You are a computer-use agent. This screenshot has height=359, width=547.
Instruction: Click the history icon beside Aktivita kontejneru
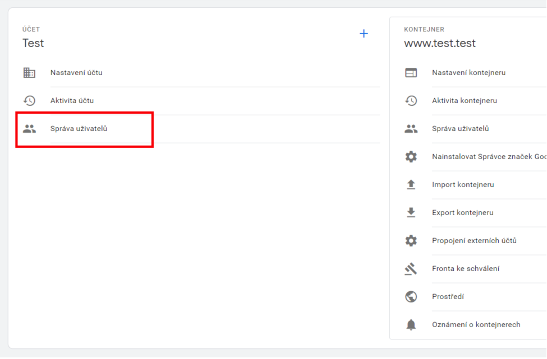411,101
